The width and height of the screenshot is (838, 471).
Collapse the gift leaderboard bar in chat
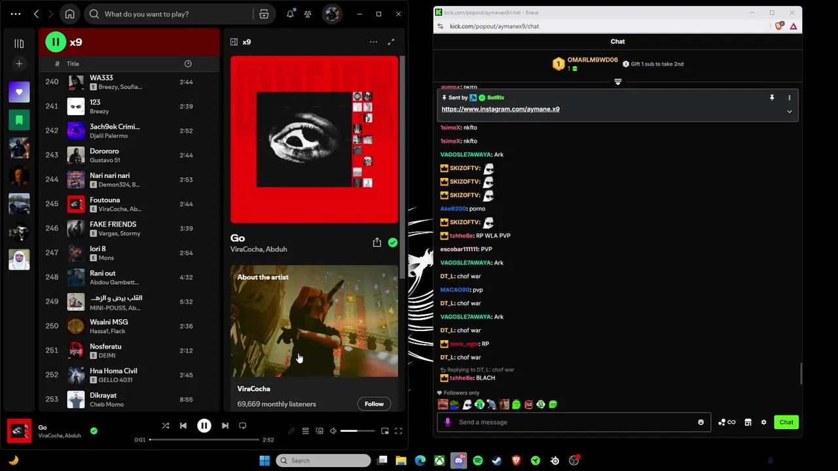point(617,82)
